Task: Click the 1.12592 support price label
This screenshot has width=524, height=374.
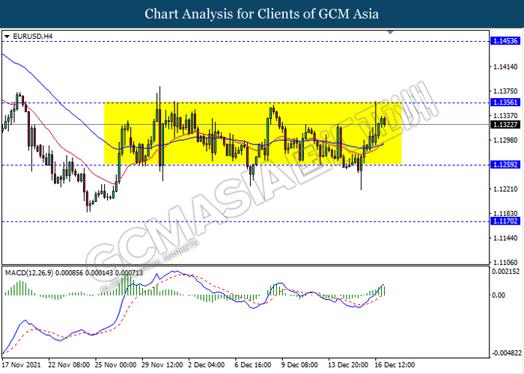Action: (x=505, y=165)
